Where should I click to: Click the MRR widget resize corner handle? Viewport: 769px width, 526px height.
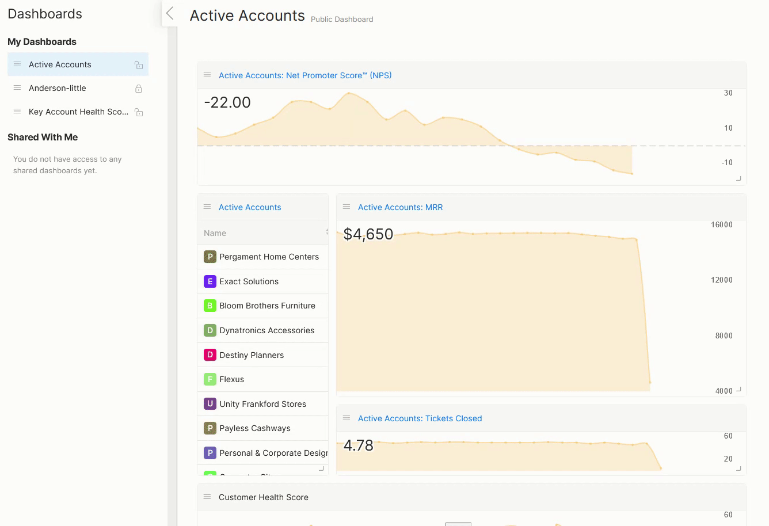click(738, 390)
